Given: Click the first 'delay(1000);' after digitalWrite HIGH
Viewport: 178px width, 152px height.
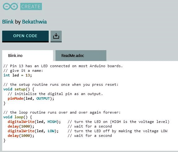Looking at the screenshot, I should tap(21, 126).
